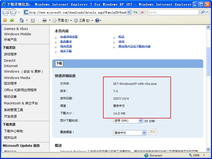Jump to 相关资源 section link
Screen dimensions: 212x159
point(66,46)
